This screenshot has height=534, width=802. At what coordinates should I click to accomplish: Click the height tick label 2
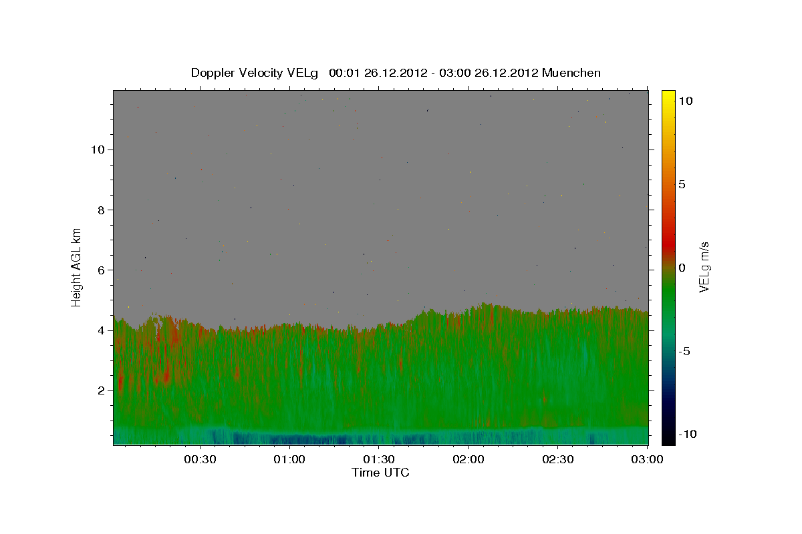coord(100,390)
